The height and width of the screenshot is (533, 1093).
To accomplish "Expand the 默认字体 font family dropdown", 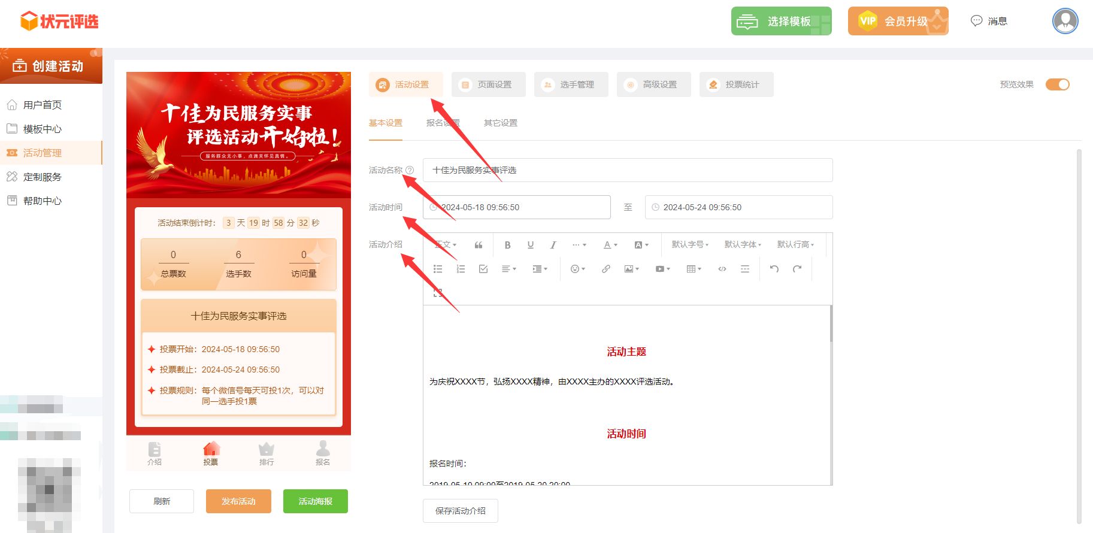I will [x=743, y=244].
